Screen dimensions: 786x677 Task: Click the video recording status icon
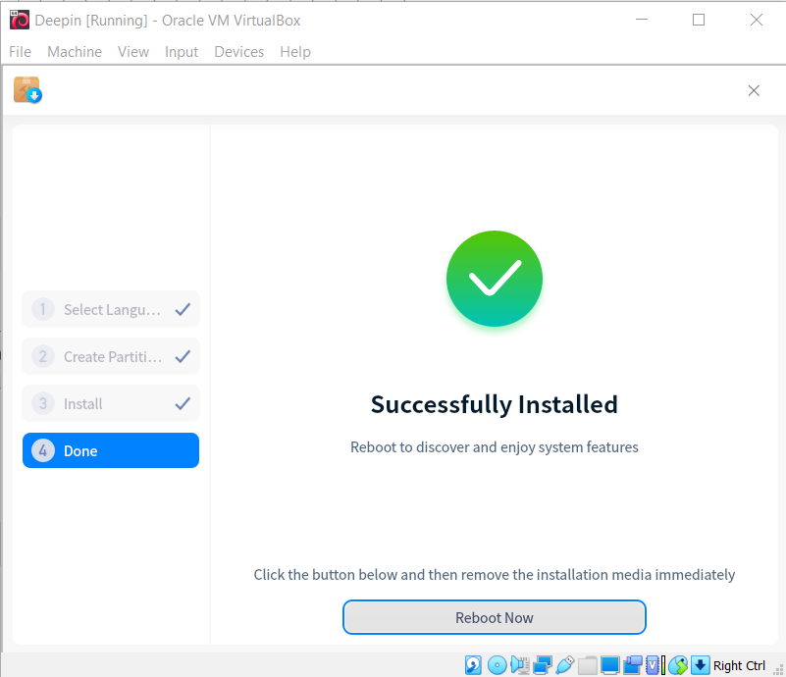coord(632,665)
